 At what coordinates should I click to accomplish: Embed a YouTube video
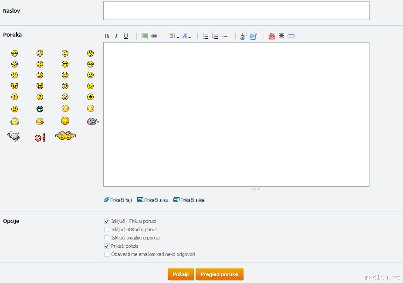tap(272, 36)
